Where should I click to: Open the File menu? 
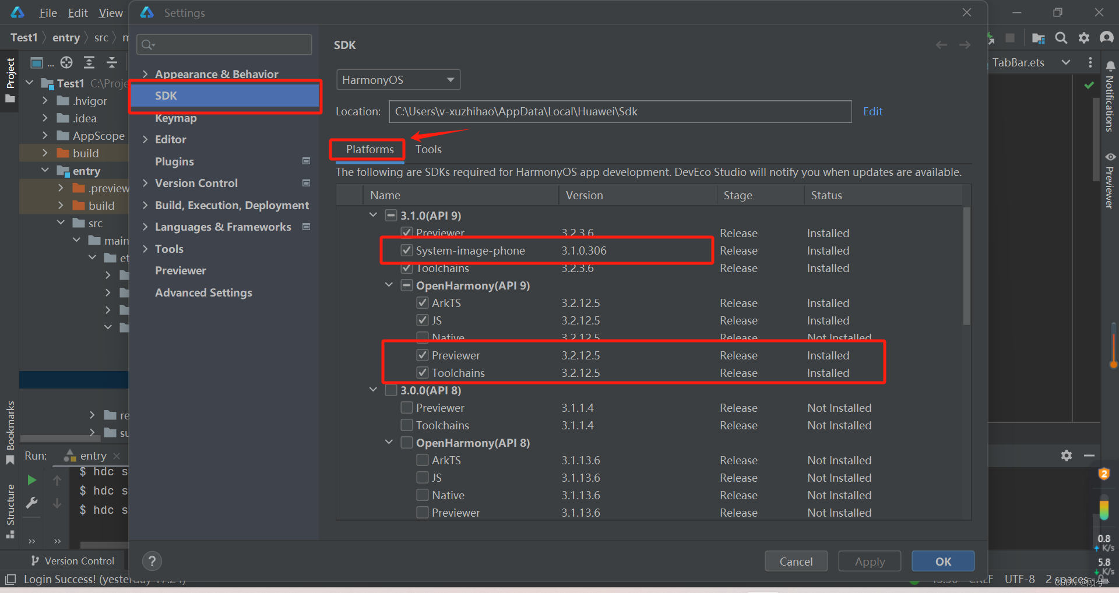48,13
